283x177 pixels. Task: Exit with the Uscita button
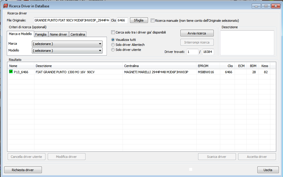pyautogui.click(x=268, y=170)
